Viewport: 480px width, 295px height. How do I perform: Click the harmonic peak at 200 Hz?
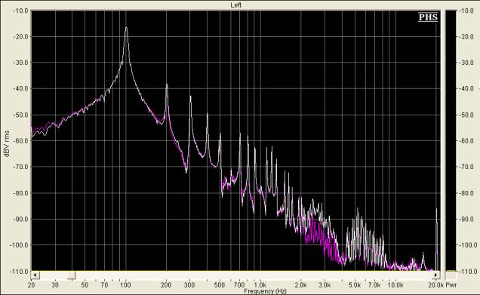tap(167, 85)
